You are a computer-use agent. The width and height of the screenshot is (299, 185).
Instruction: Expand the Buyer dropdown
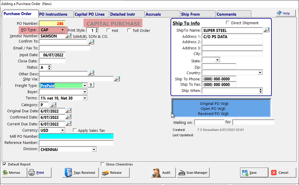pyautogui.click(x=85, y=92)
